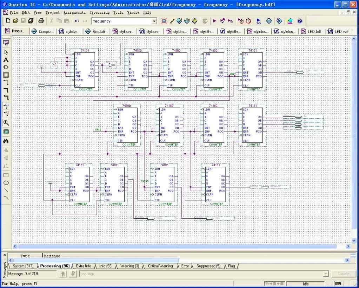
Task: Expand the frequency project dropdown
Action: (154, 21)
